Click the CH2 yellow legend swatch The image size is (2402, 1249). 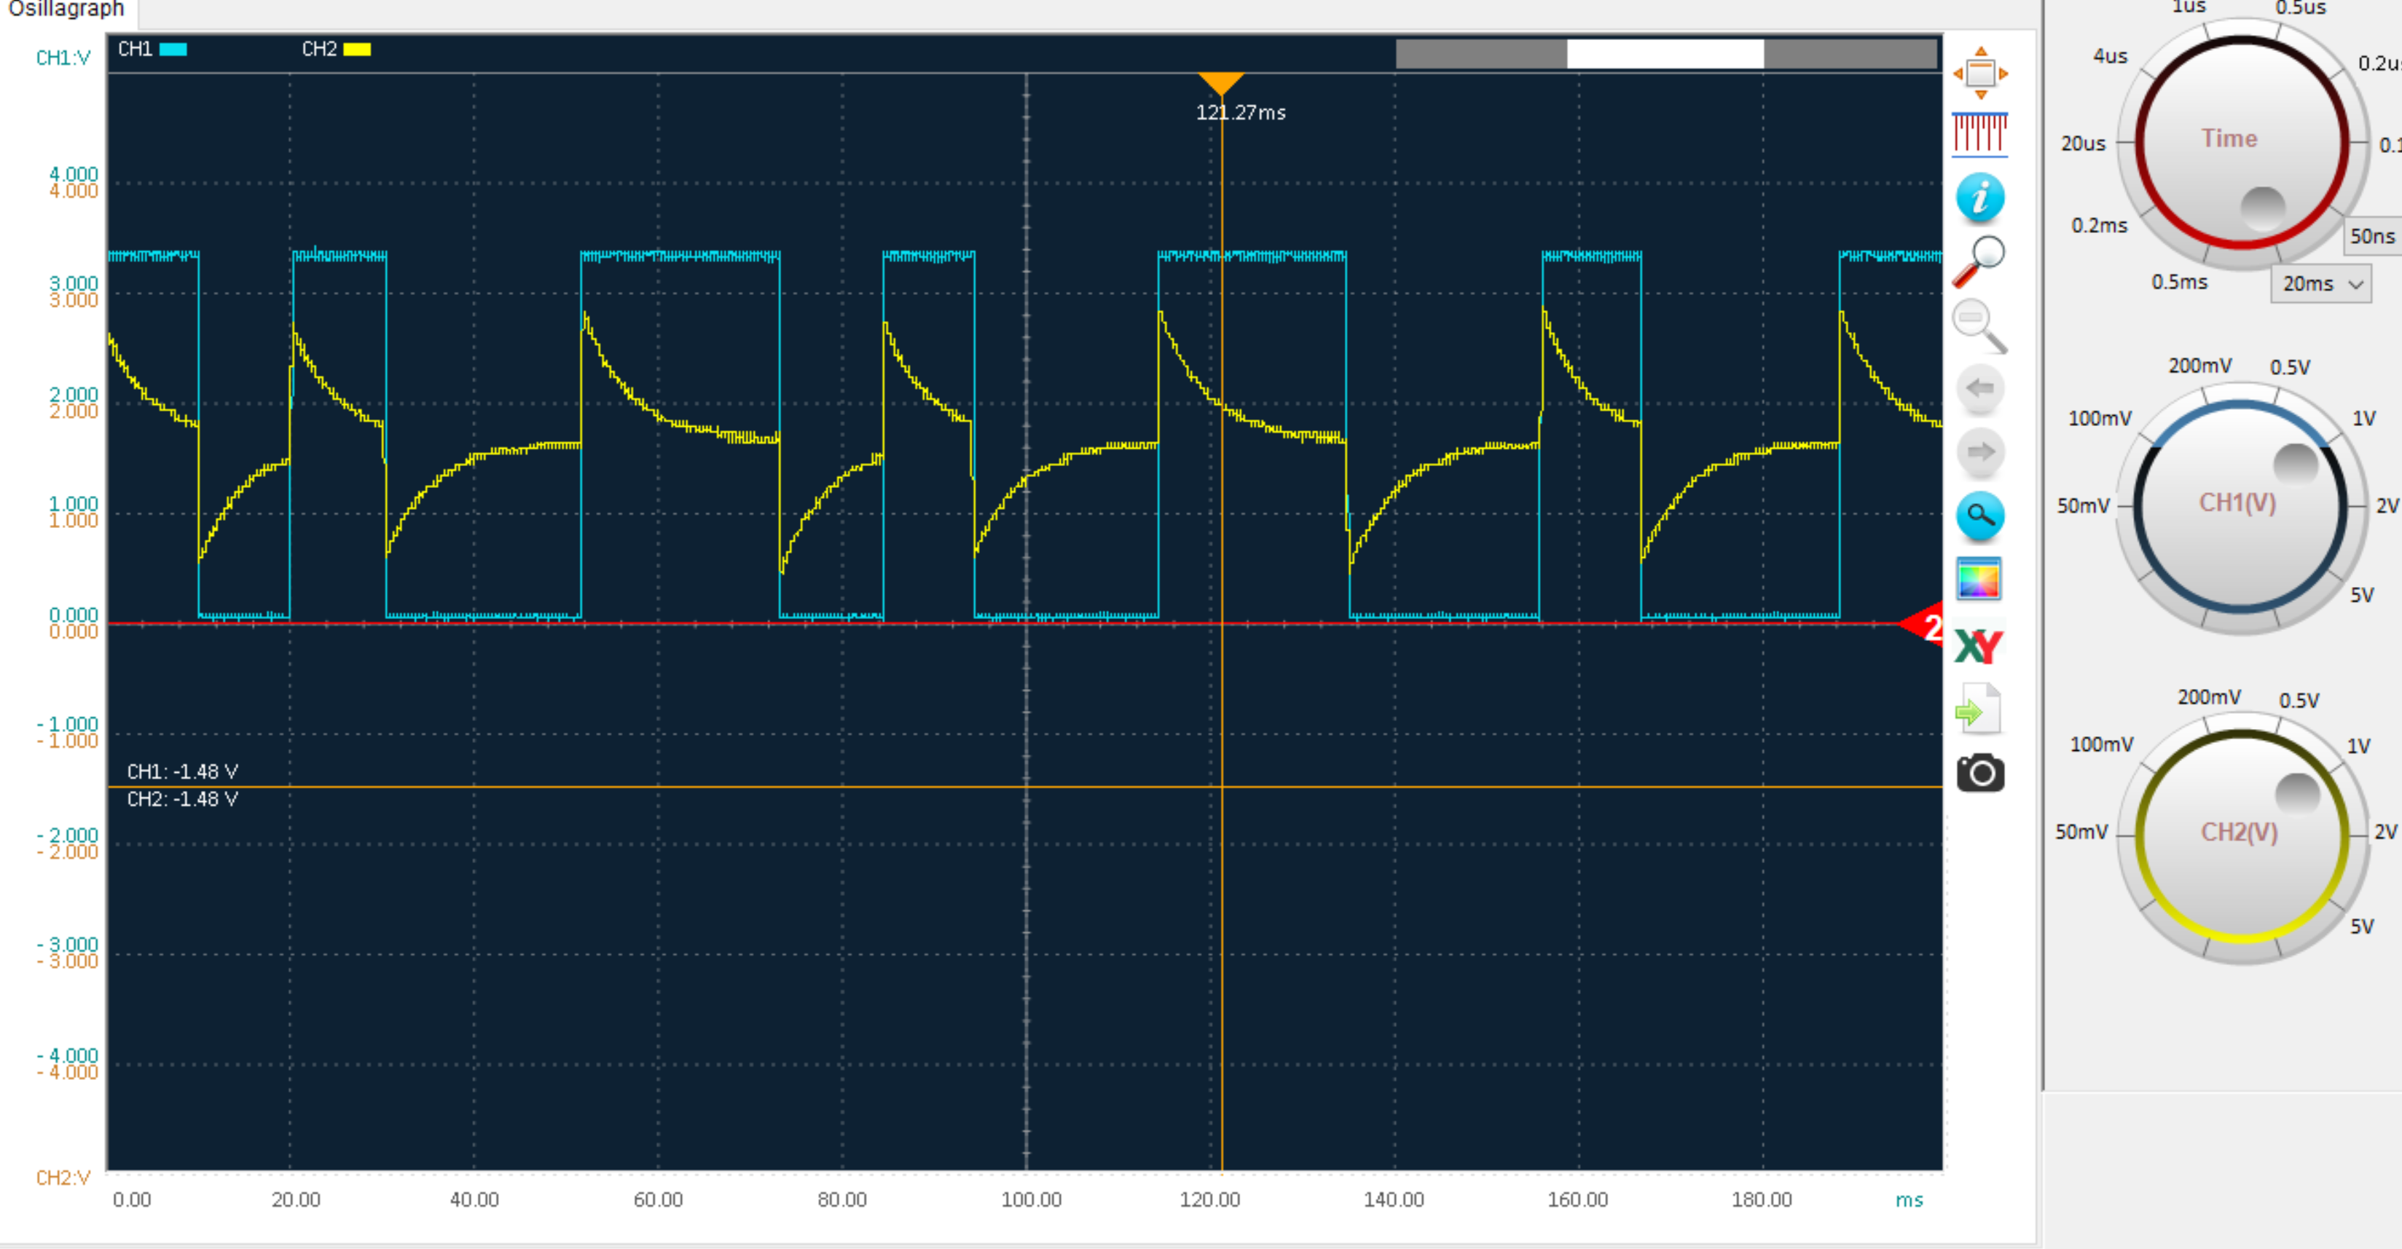[x=357, y=50]
